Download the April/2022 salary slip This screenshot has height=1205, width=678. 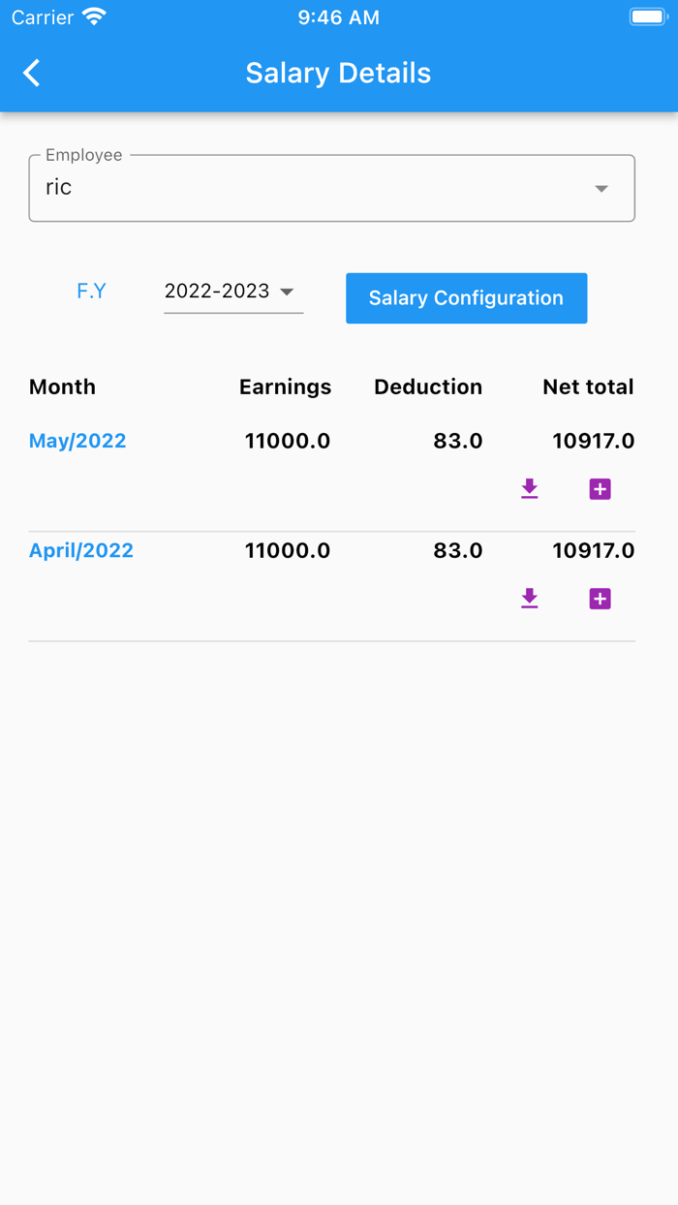[530, 599]
